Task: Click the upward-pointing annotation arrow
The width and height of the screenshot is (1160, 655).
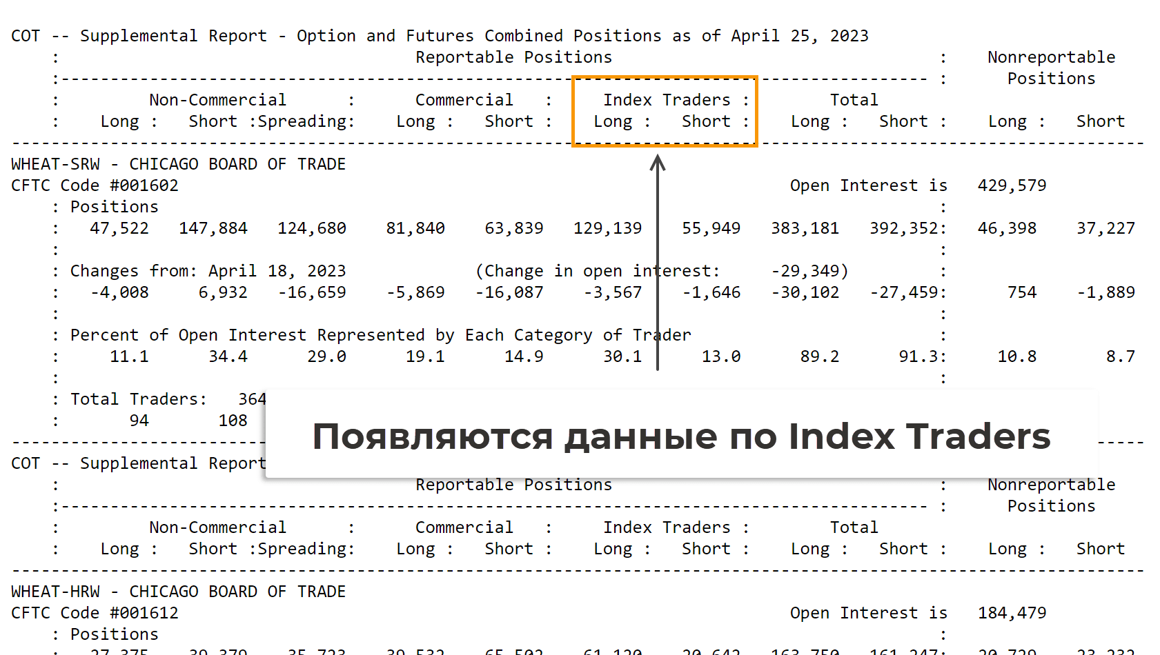Action: (658, 262)
